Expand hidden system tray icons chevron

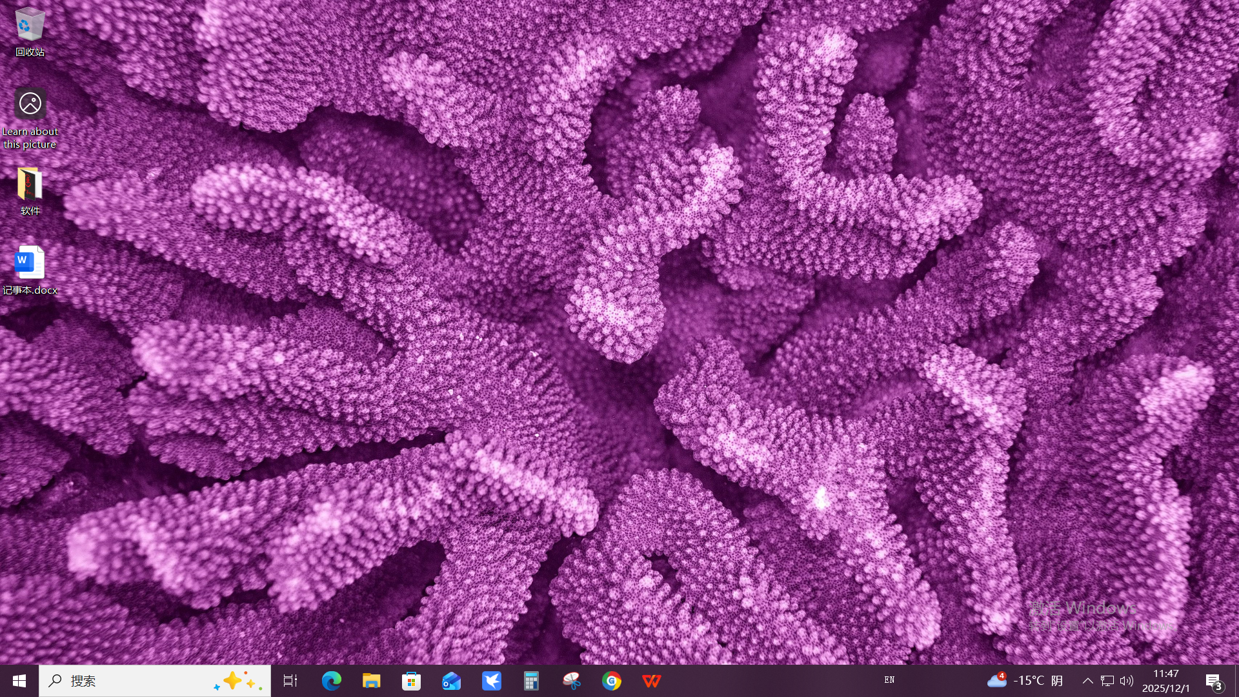click(x=1087, y=681)
